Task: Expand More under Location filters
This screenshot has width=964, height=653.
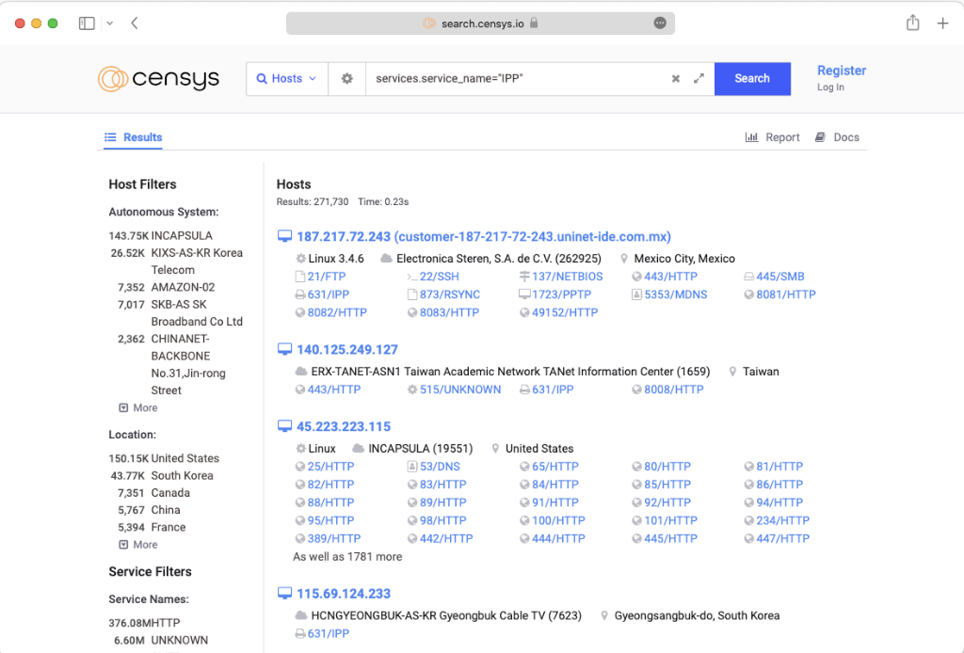Action: coord(137,544)
